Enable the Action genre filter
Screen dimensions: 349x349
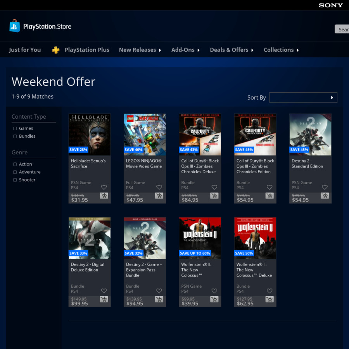coord(15,164)
